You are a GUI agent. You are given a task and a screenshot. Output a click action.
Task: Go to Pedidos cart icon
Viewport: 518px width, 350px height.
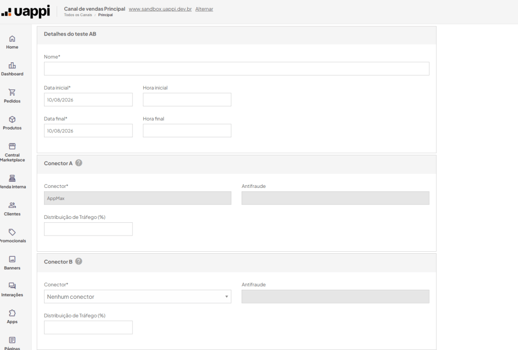pos(12,92)
